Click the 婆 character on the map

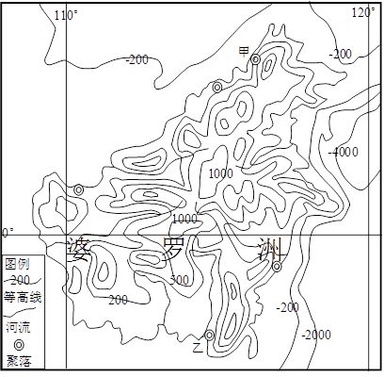pyautogui.click(x=79, y=250)
